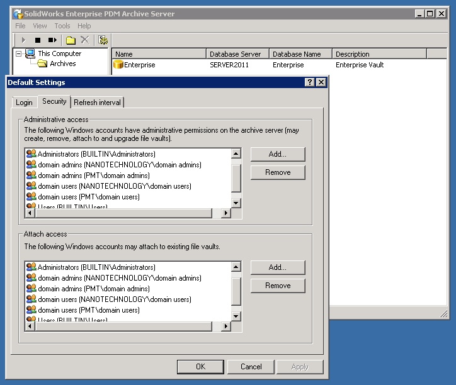Click the Cancel button
The image size is (456, 385).
[x=251, y=367]
